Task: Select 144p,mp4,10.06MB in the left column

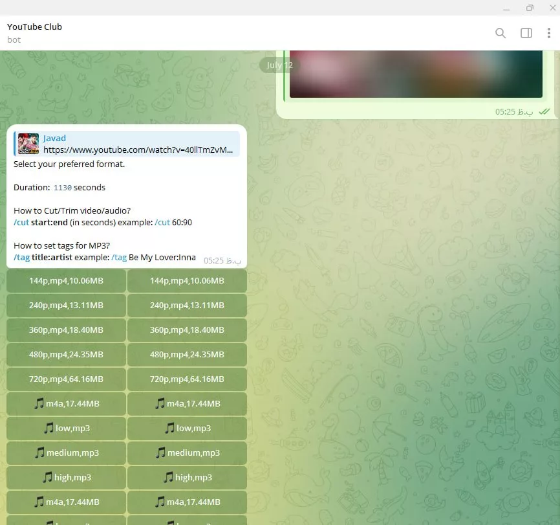Action: (x=66, y=281)
